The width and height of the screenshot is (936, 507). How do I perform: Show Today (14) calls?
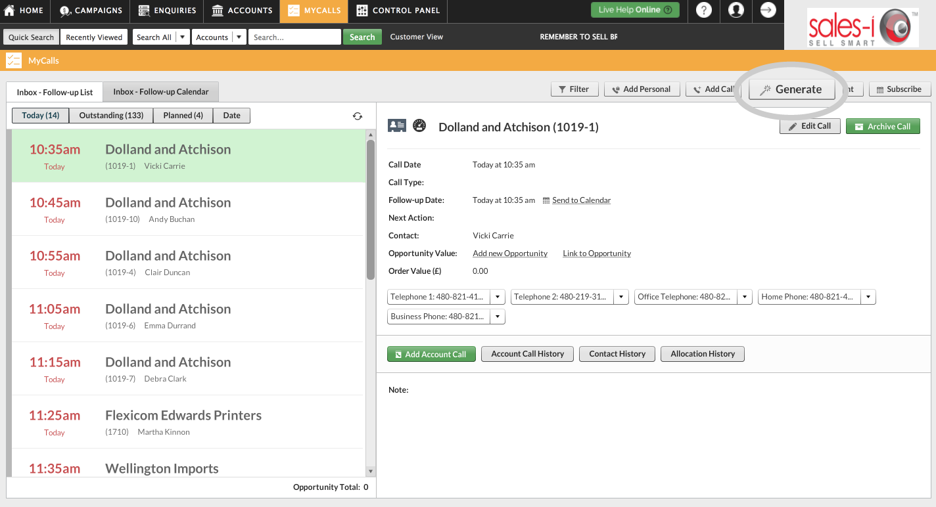41,116
